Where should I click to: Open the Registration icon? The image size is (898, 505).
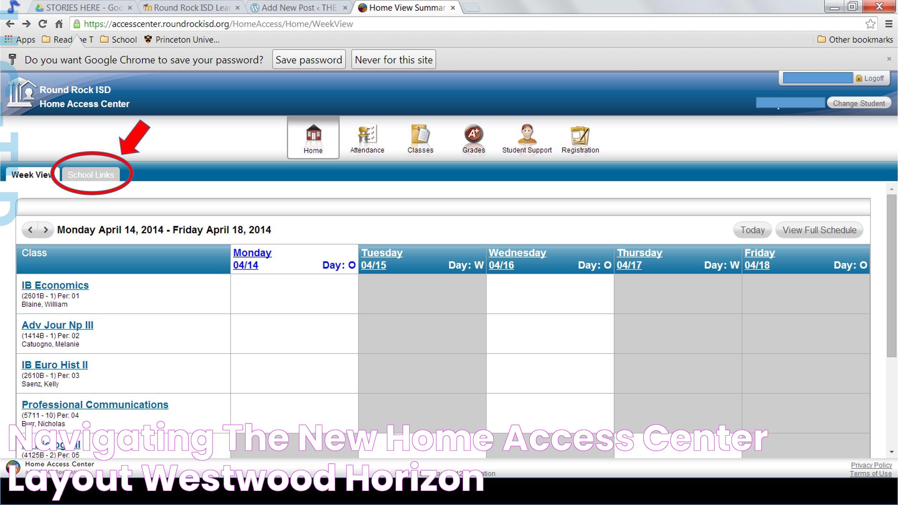click(x=580, y=139)
